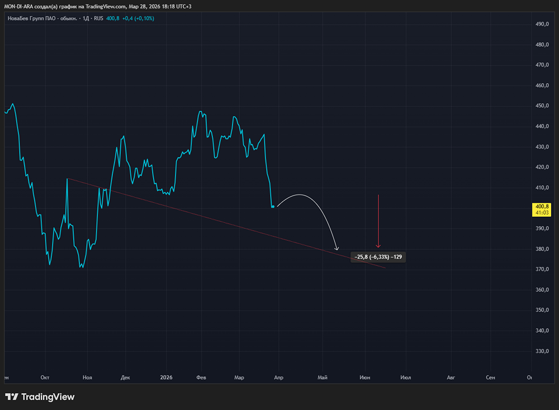Click the 'Июл' label on time axis

click(405, 378)
